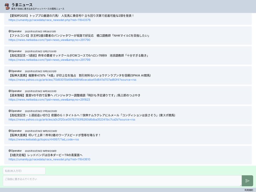Click the send message paper-plane button
Screen dimensions: 256x192
[247, 181]
